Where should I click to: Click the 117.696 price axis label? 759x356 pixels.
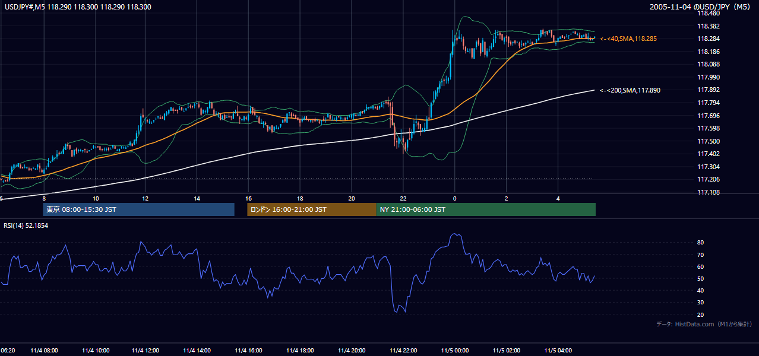tap(708, 116)
